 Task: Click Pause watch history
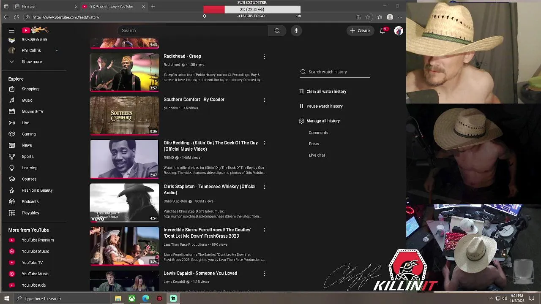pos(321,106)
